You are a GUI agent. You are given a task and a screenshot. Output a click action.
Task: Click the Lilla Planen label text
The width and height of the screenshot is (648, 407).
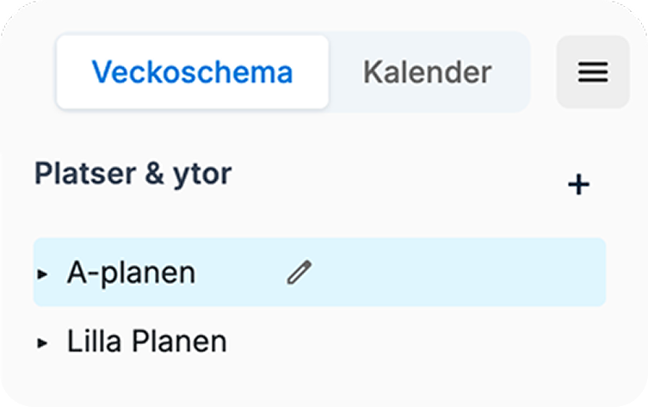(x=146, y=342)
